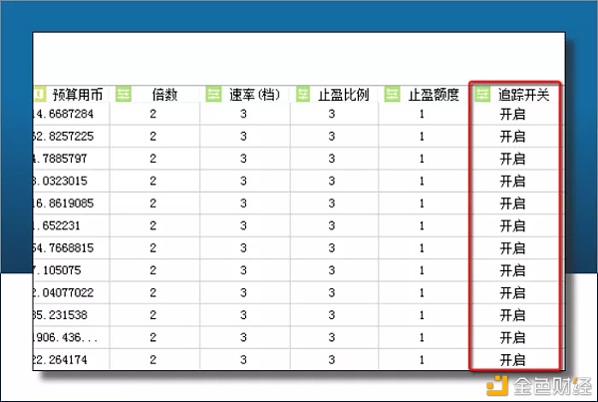
Task: Click 速率 value 3 in 1.652231 row
Action: coord(243,225)
